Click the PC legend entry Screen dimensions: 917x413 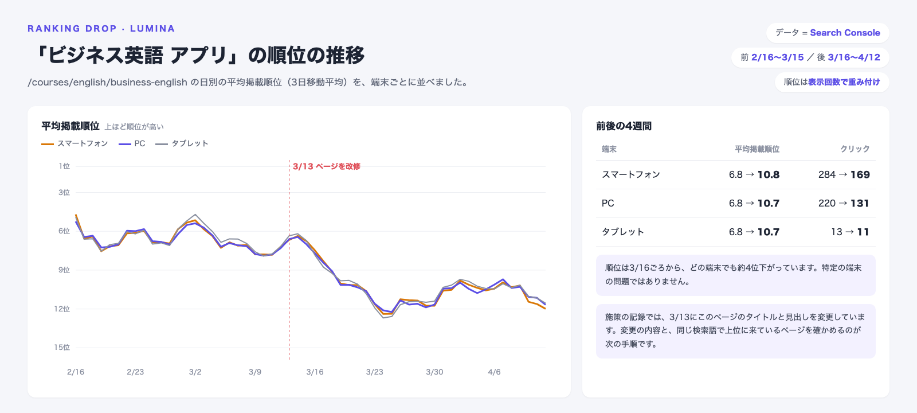pos(132,143)
